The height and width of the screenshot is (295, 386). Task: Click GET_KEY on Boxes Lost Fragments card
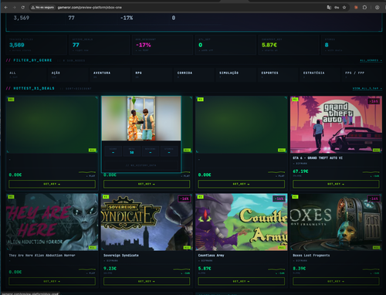tap(336, 281)
